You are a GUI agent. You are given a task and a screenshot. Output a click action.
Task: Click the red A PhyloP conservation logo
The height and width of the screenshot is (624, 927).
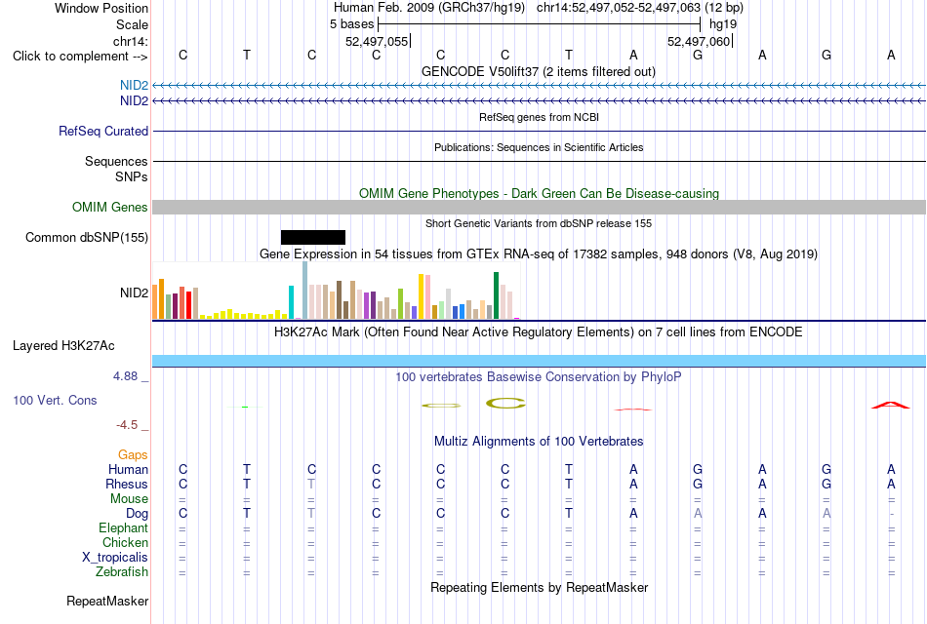(890, 405)
